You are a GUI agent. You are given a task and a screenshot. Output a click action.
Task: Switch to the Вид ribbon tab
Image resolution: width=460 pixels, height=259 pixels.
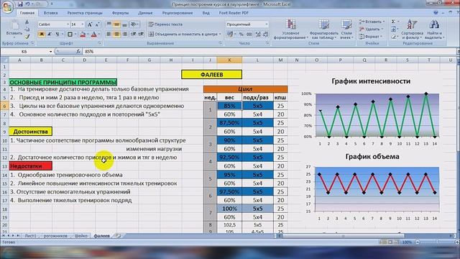(x=206, y=13)
